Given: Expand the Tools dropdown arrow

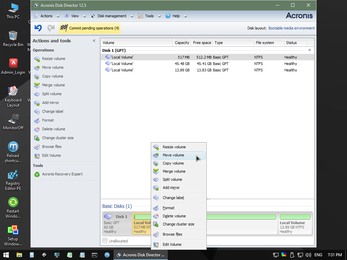Looking at the screenshot, I should [x=159, y=16].
